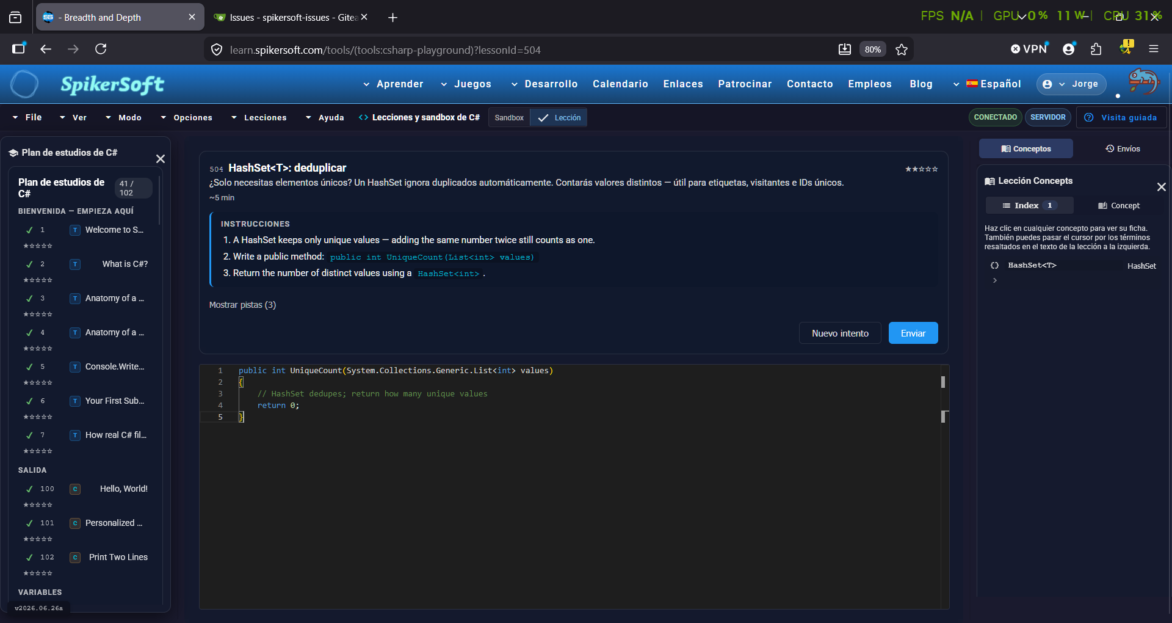Viewport: 1172px width, 623px height.
Task: Click the SpikerSoft logo
Action: (x=112, y=84)
